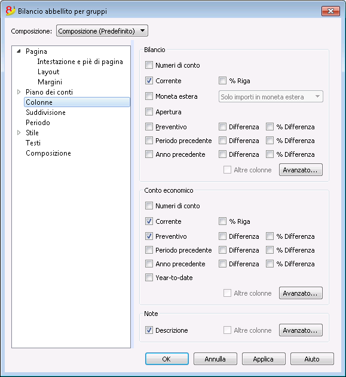Screen dimensions: 346x377
Task: Open Intestazione e piè di pagina
Action: (80, 62)
